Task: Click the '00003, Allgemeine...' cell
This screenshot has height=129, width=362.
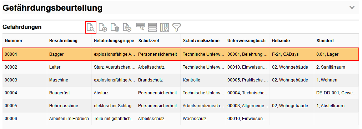Action: coord(247,106)
